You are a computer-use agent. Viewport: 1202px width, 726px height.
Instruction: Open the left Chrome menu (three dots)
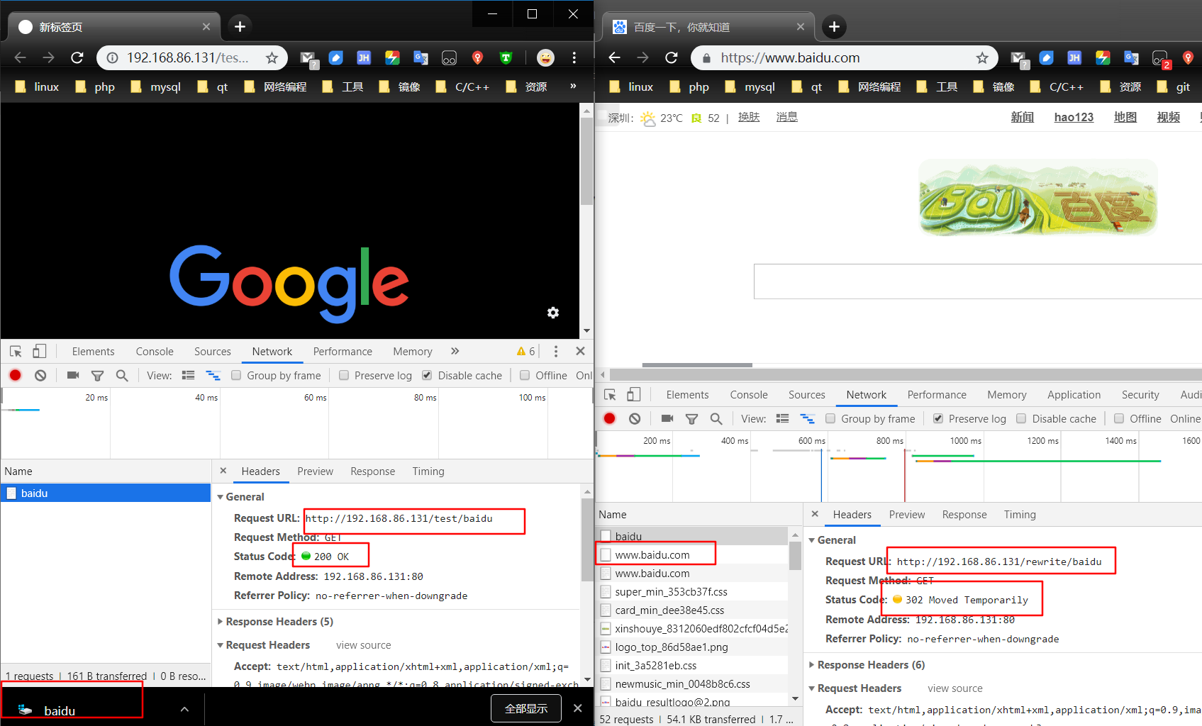coord(574,57)
